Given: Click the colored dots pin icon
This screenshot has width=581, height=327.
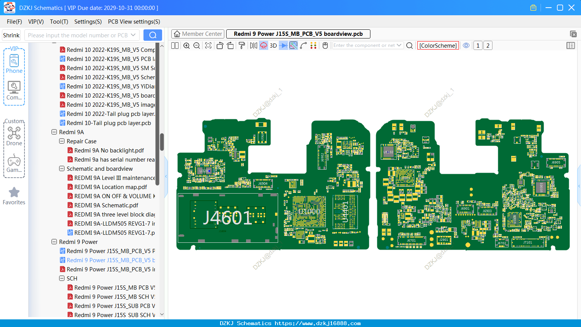Looking at the screenshot, I should [313, 45].
